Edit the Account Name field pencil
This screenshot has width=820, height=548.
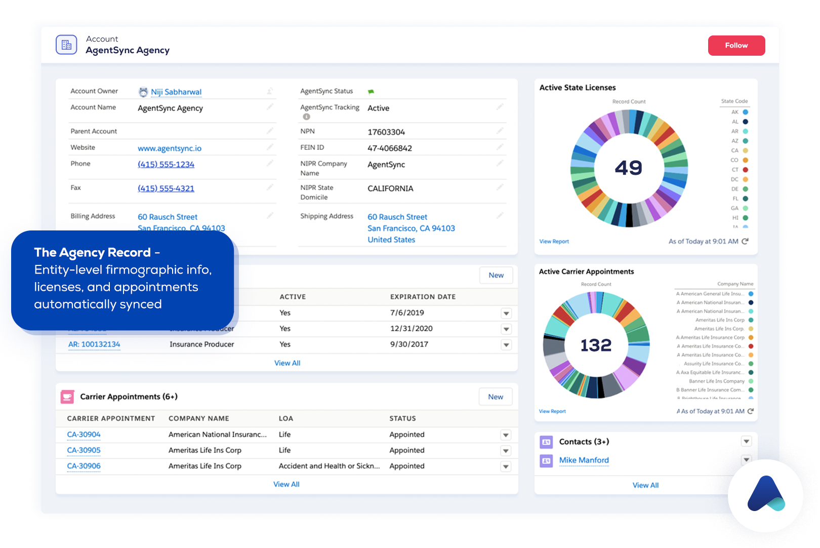coord(270,107)
